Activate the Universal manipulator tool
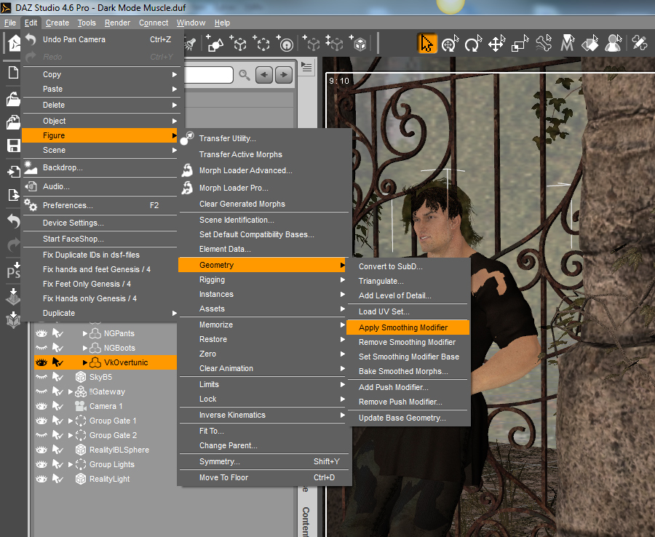The image size is (655, 537). [450, 44]
